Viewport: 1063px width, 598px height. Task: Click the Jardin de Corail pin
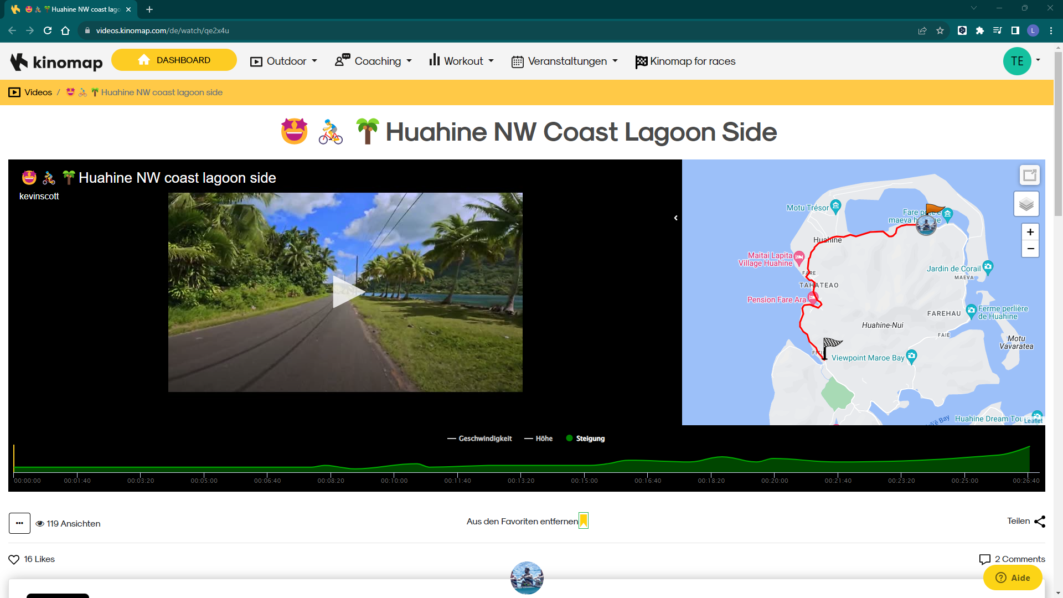(x=988, y=267)
